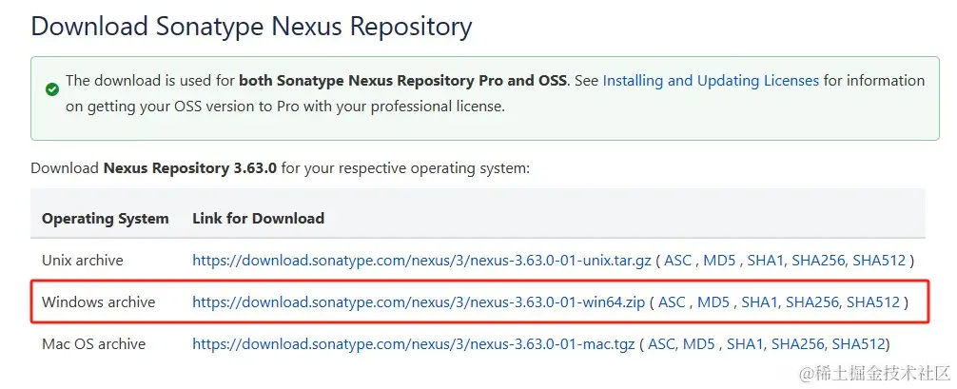The width and height of the screenshot is (957, 389).
Task: Download the Mac OS tgz archive link
Action: pos(413,343)
